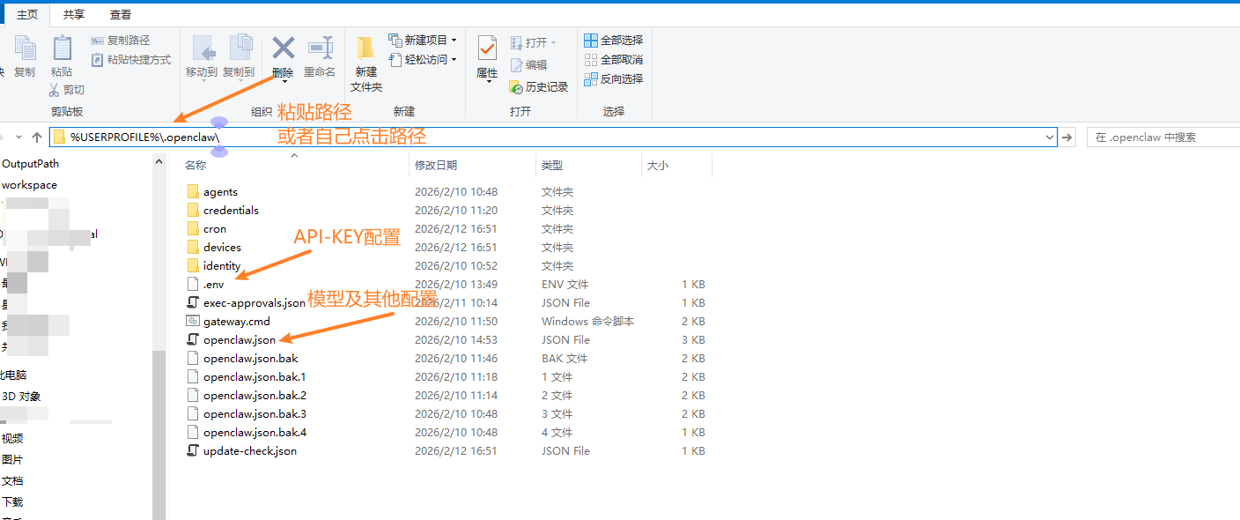Click the 剪切 (Cut) icon
The height and width of the screenshot is (520, 1240).
point(55,89)
